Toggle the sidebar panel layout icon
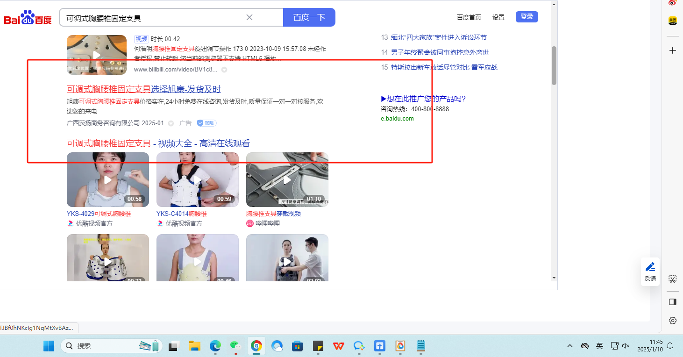 tap(673, 302)
